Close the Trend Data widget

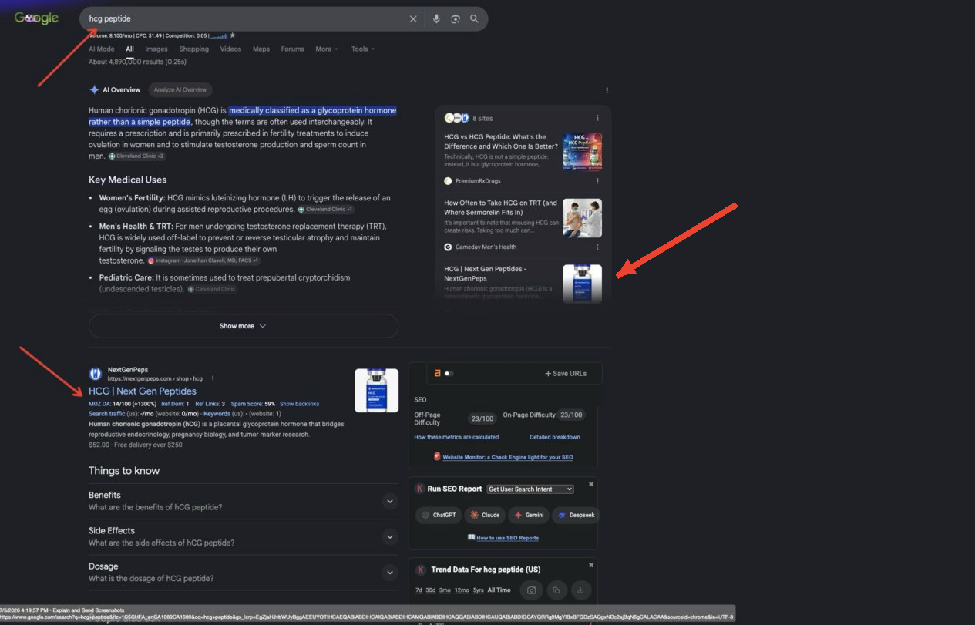591,565
